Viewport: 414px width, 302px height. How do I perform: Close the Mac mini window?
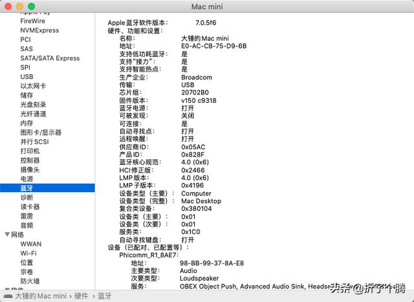[x=8, y=6]
